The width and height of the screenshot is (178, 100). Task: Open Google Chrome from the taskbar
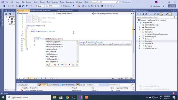coord(67,97)
